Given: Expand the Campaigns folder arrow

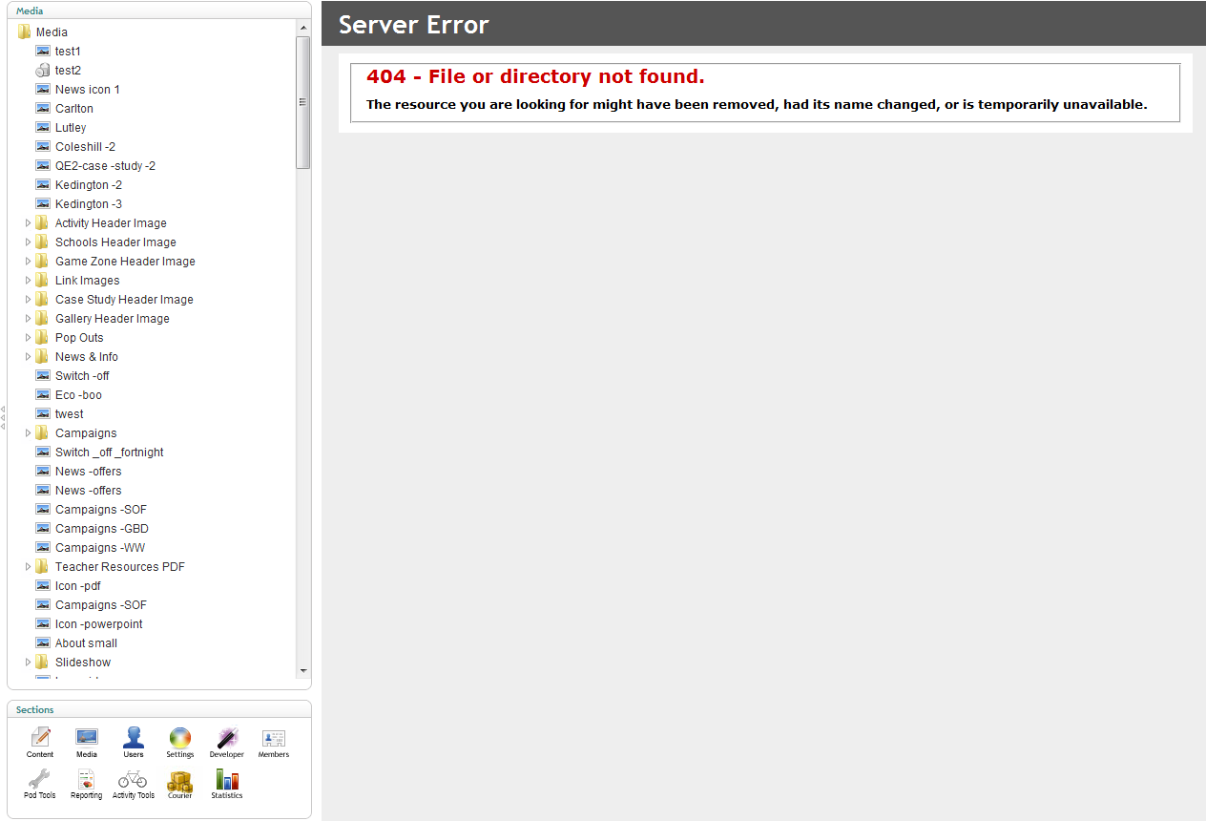Looking at the screenshot, I should click(x=28, y=433).
